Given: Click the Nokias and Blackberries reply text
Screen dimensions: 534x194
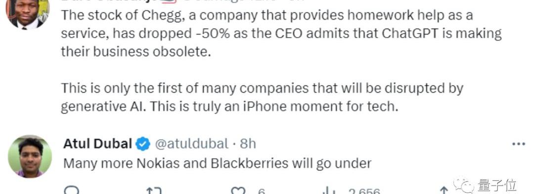Looking at the screenshot, I should pos(217,164).
